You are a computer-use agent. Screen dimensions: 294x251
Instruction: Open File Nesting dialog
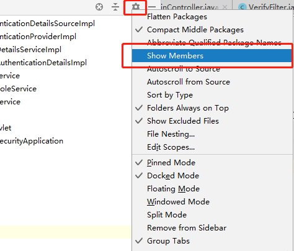click(171, 134)
